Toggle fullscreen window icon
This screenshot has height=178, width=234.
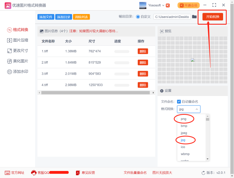click(x=214, y=5)
